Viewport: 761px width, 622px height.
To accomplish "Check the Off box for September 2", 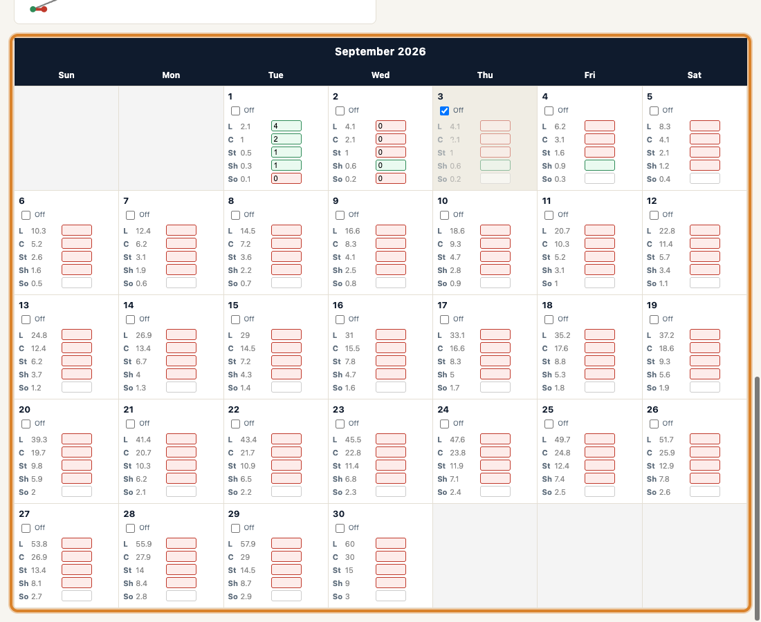I will point(340,111).
